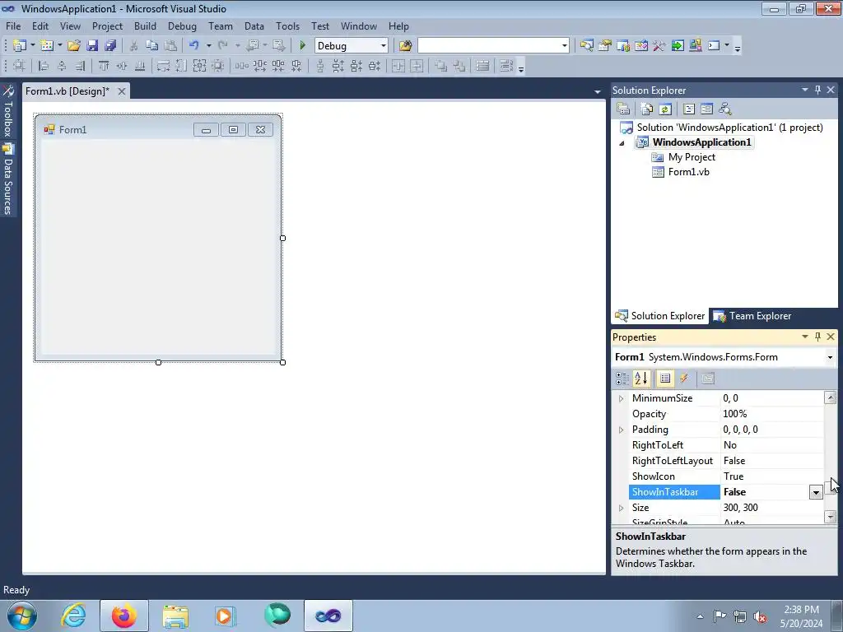Viewport: 843px width, 632px height.
Task: Start debugging with the green play arrow
Action: point(302,46)
